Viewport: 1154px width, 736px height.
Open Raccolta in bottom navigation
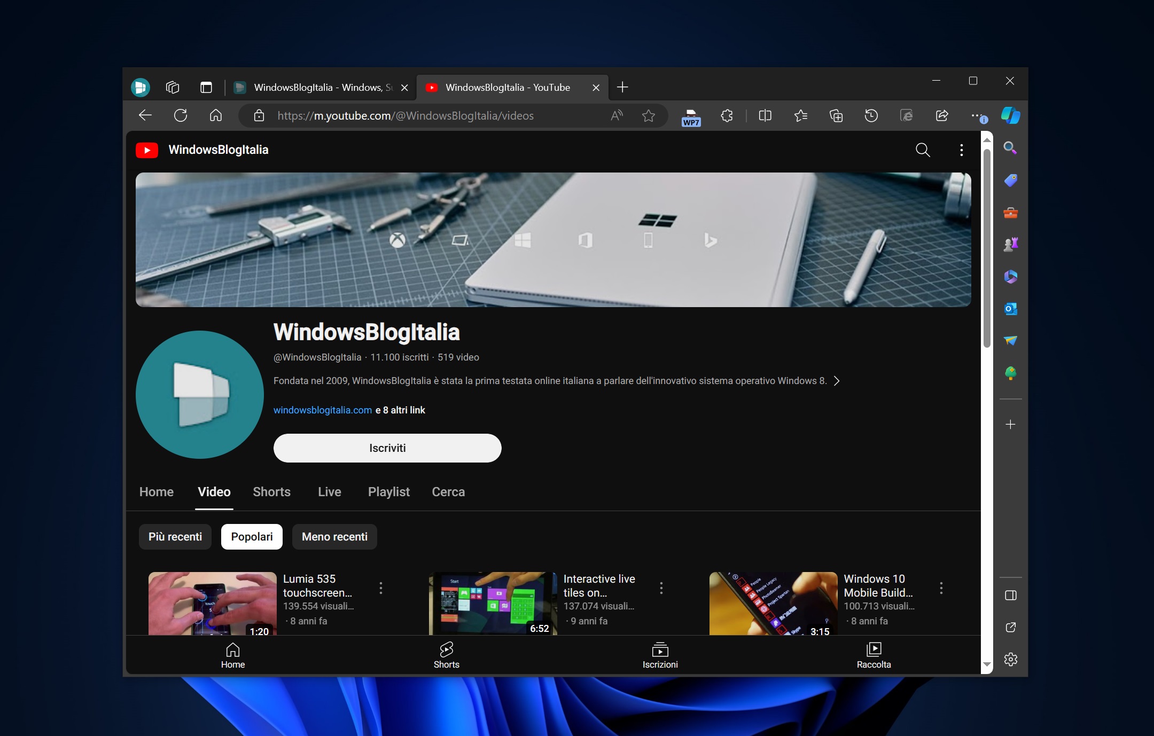coord(874,655)
